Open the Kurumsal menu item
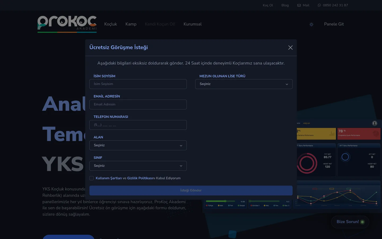Screen dimensions: 382x239 (x=193, y=24)
